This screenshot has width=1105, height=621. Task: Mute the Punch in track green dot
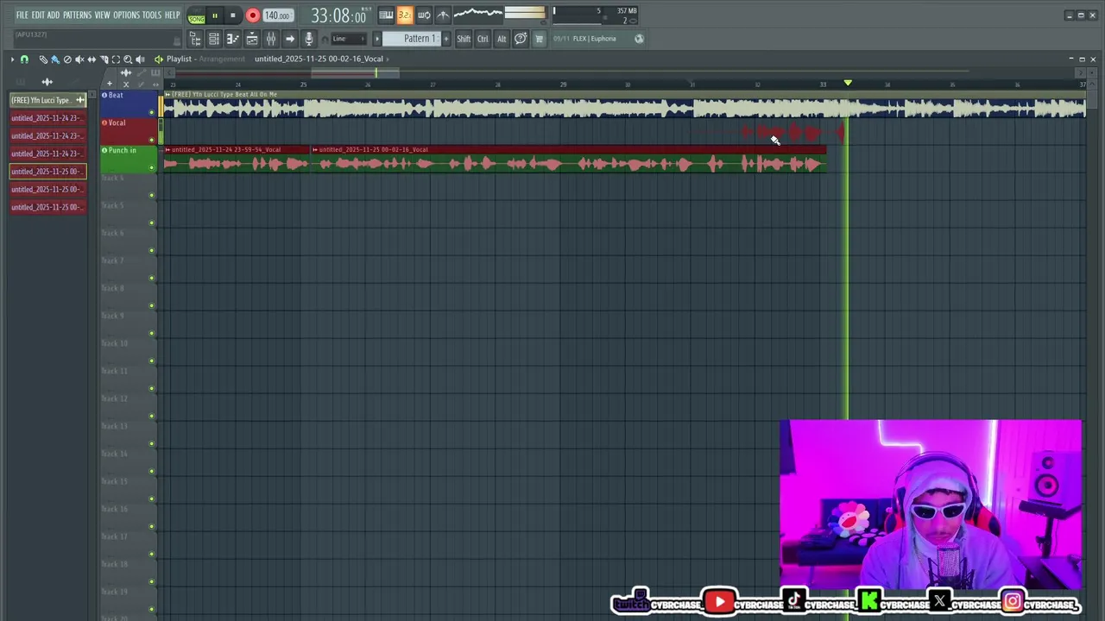click(x=152, y=168)
